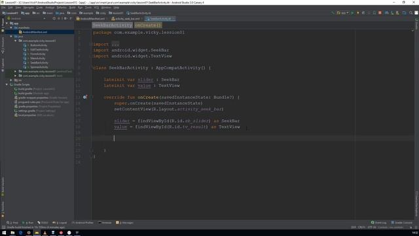The width and height of the screenshot is (419, 236).
Task: Open the Gradle Console button
Action: 402,223
